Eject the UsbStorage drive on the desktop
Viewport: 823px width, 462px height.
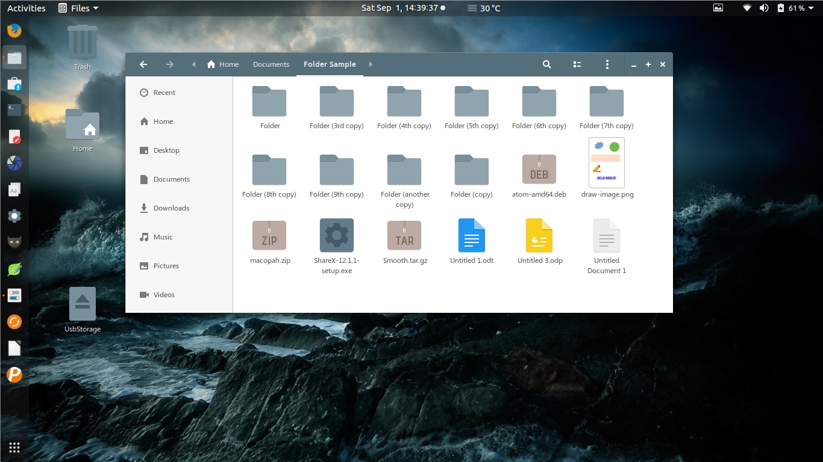82,304
